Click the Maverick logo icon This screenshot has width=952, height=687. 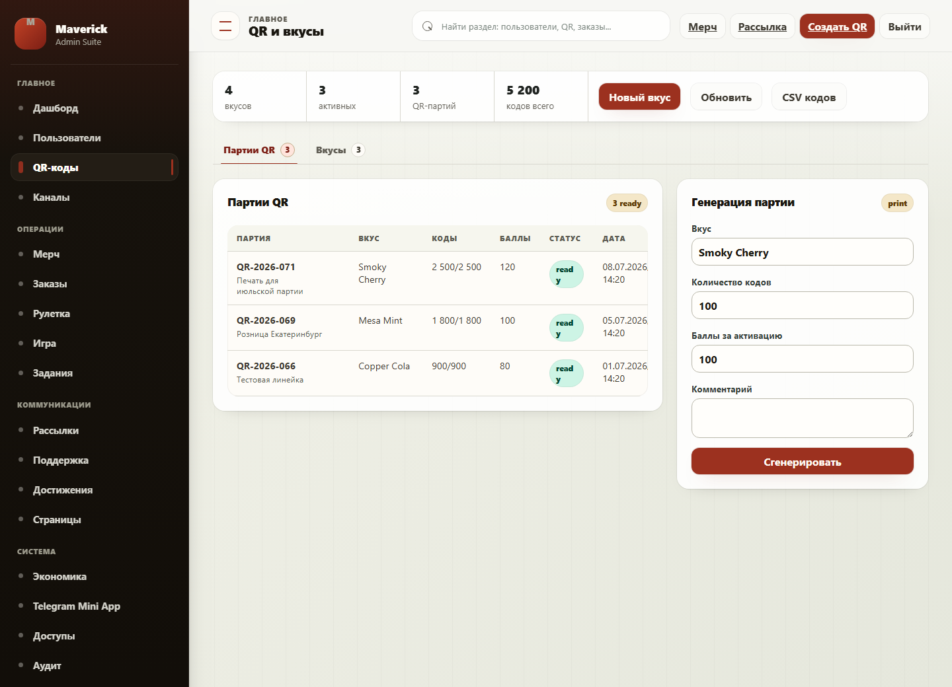tap(30, 34)
